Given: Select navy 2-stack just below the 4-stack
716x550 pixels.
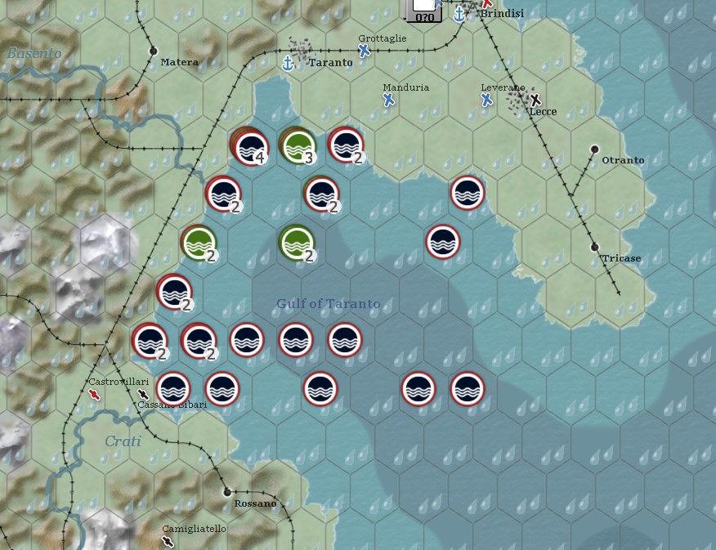Looking at the screenshot, I should coord(223,194).
